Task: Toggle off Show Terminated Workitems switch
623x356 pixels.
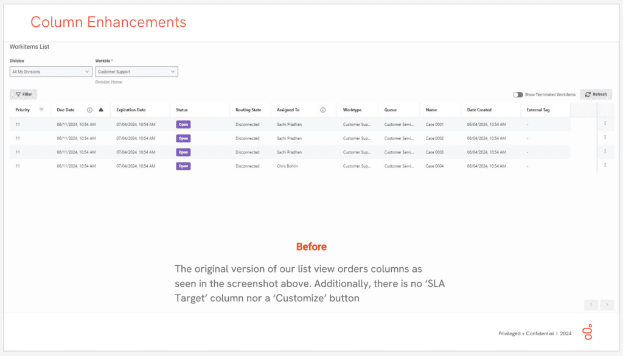Action: pyautogui.click(x=518, y=94)
